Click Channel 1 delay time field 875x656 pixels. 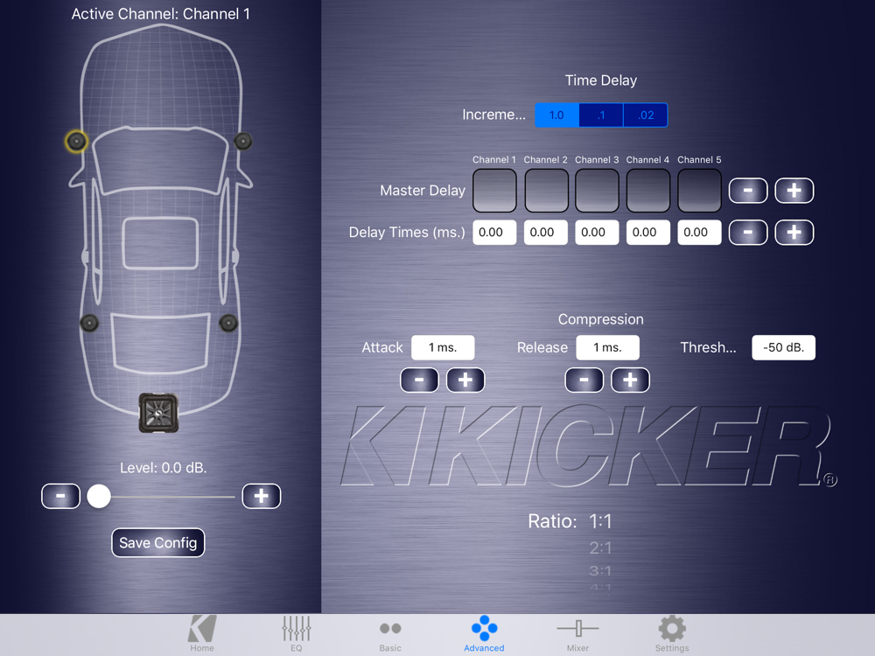click(x=494, y=233)
